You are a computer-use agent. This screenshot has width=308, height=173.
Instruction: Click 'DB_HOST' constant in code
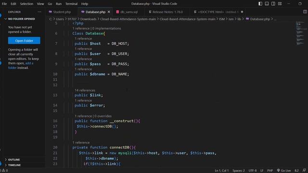pyautogui.click(x=119, y=44)
